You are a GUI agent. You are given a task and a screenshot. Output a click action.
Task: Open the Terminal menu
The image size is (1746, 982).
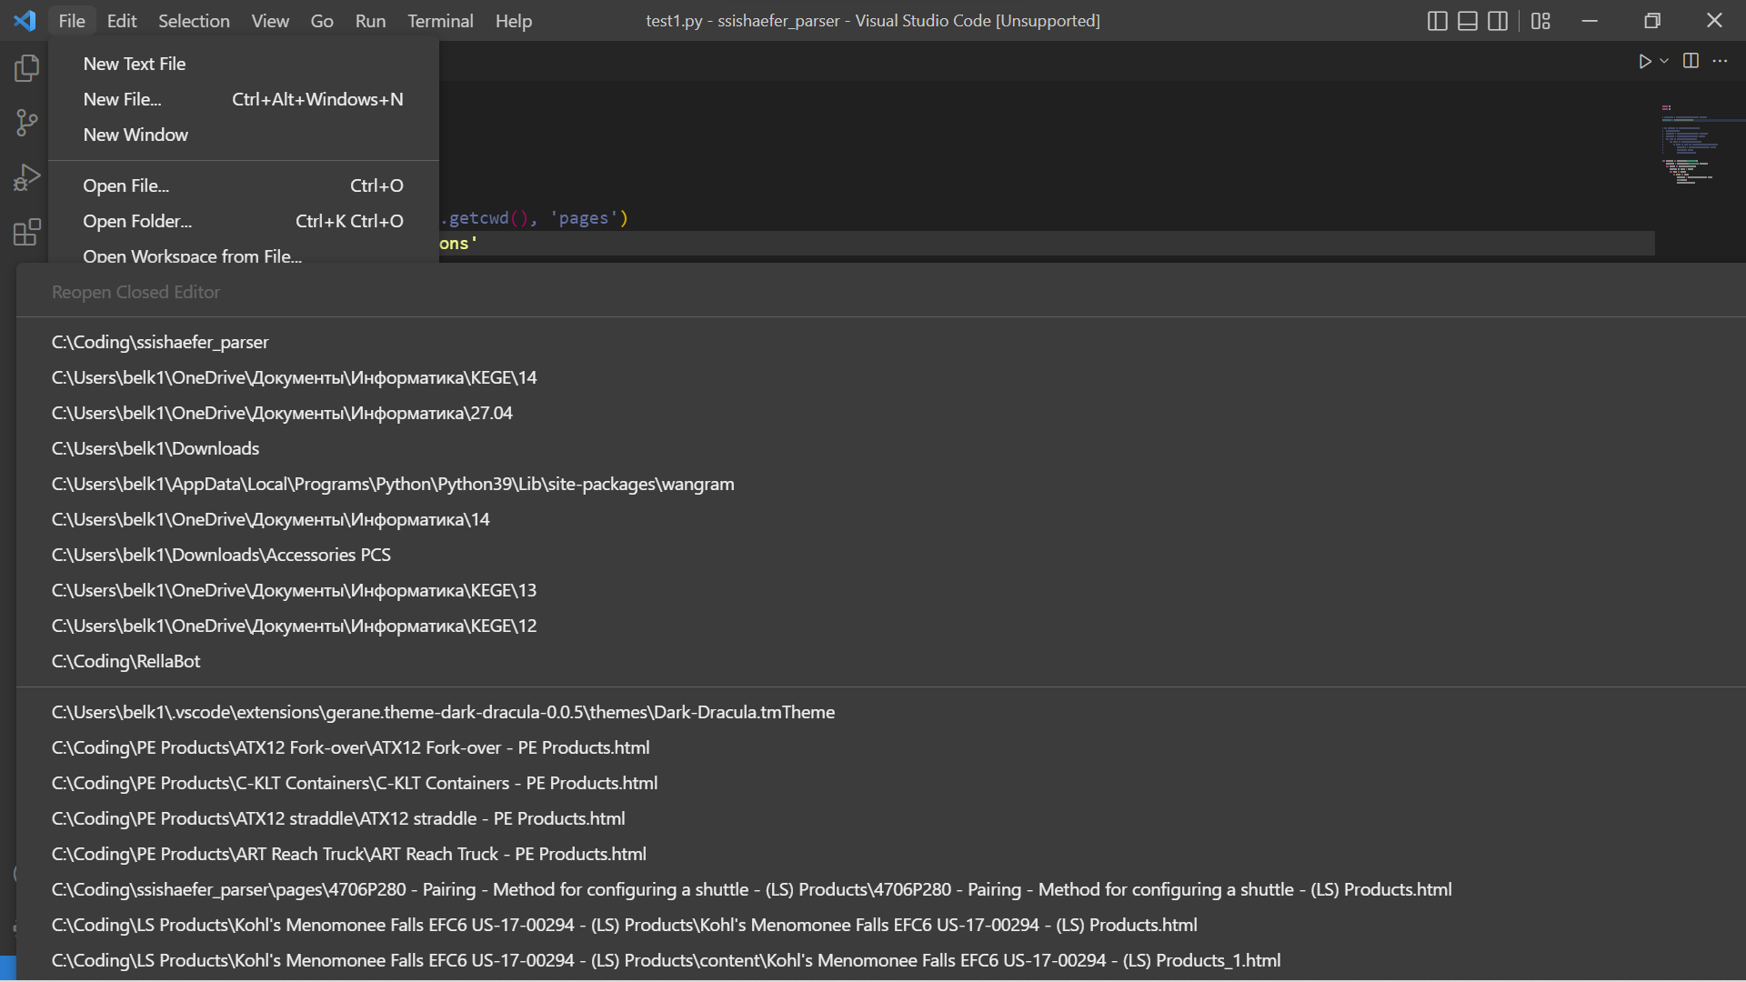(440, 21)
